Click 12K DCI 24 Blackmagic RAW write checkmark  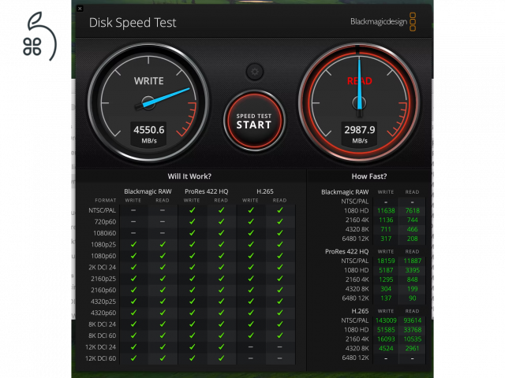pyautogui.click(x=133, y=346)
